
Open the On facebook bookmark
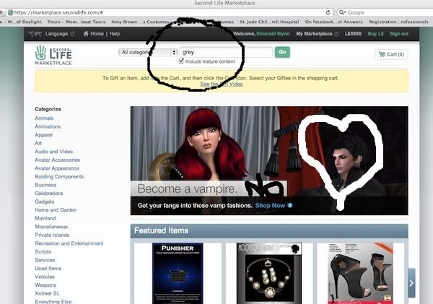click(x=334, y=22)
